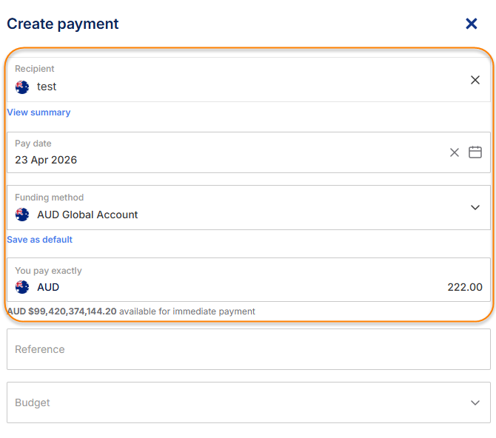Viewport: 496px width, 438px height.
Task: Focus the Reference input field
Action: (x=249, y=349)
